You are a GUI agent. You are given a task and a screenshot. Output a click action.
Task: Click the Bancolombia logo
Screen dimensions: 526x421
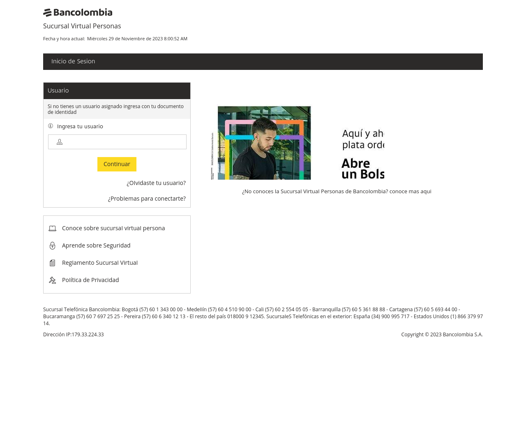click(78, 13)
